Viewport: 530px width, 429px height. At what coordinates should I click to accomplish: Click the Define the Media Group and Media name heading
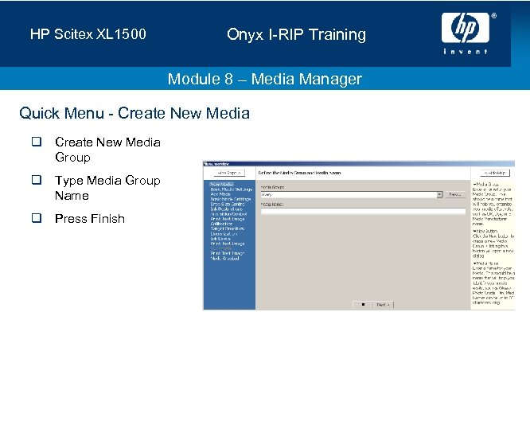click(299, 173)
